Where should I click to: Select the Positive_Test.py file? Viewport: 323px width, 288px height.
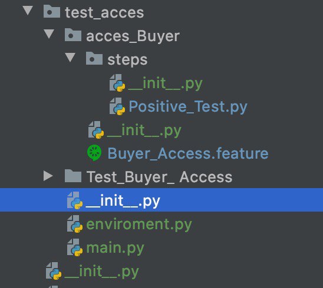(188, 106)
